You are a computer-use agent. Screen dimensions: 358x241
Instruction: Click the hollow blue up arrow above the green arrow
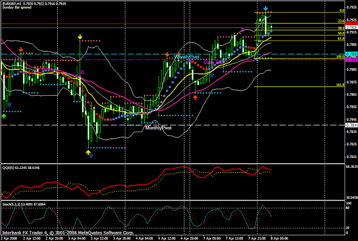(9, 105)
